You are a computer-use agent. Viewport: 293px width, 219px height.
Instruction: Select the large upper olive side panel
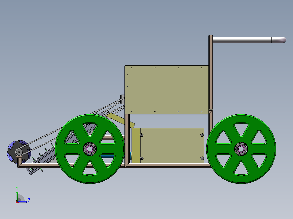167,90
